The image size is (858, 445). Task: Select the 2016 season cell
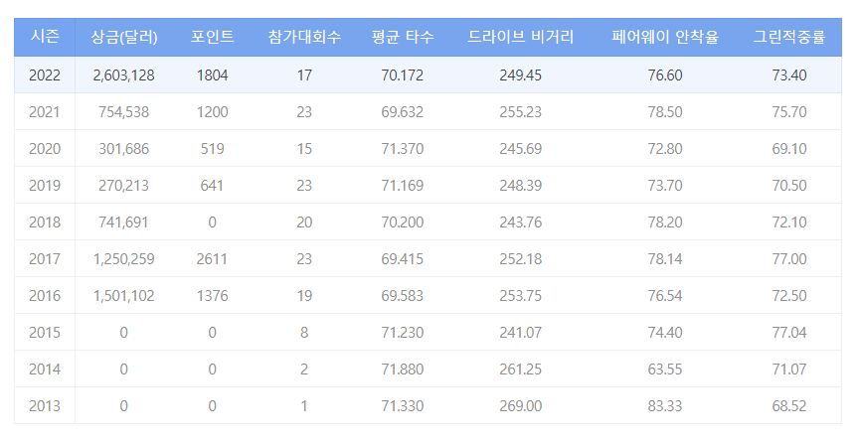(x=45, y=295)
